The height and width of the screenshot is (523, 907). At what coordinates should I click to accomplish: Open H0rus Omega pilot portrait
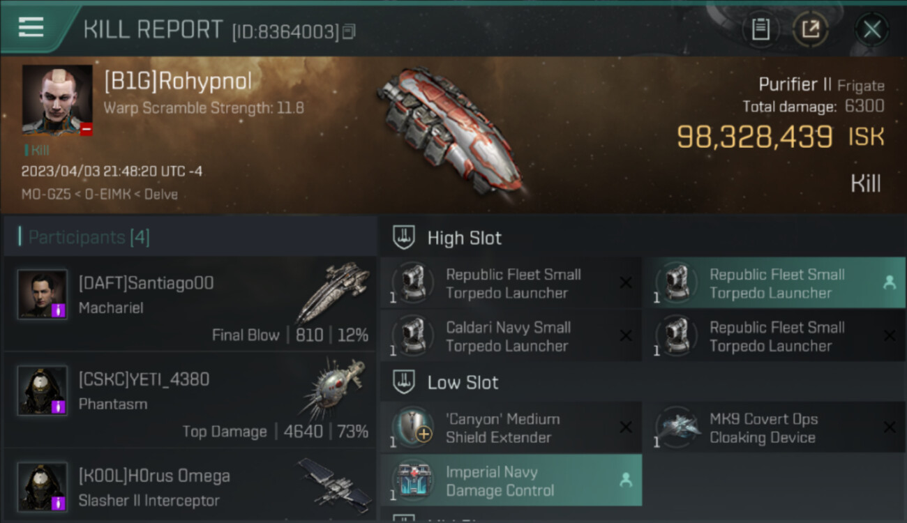pos(43,486)
